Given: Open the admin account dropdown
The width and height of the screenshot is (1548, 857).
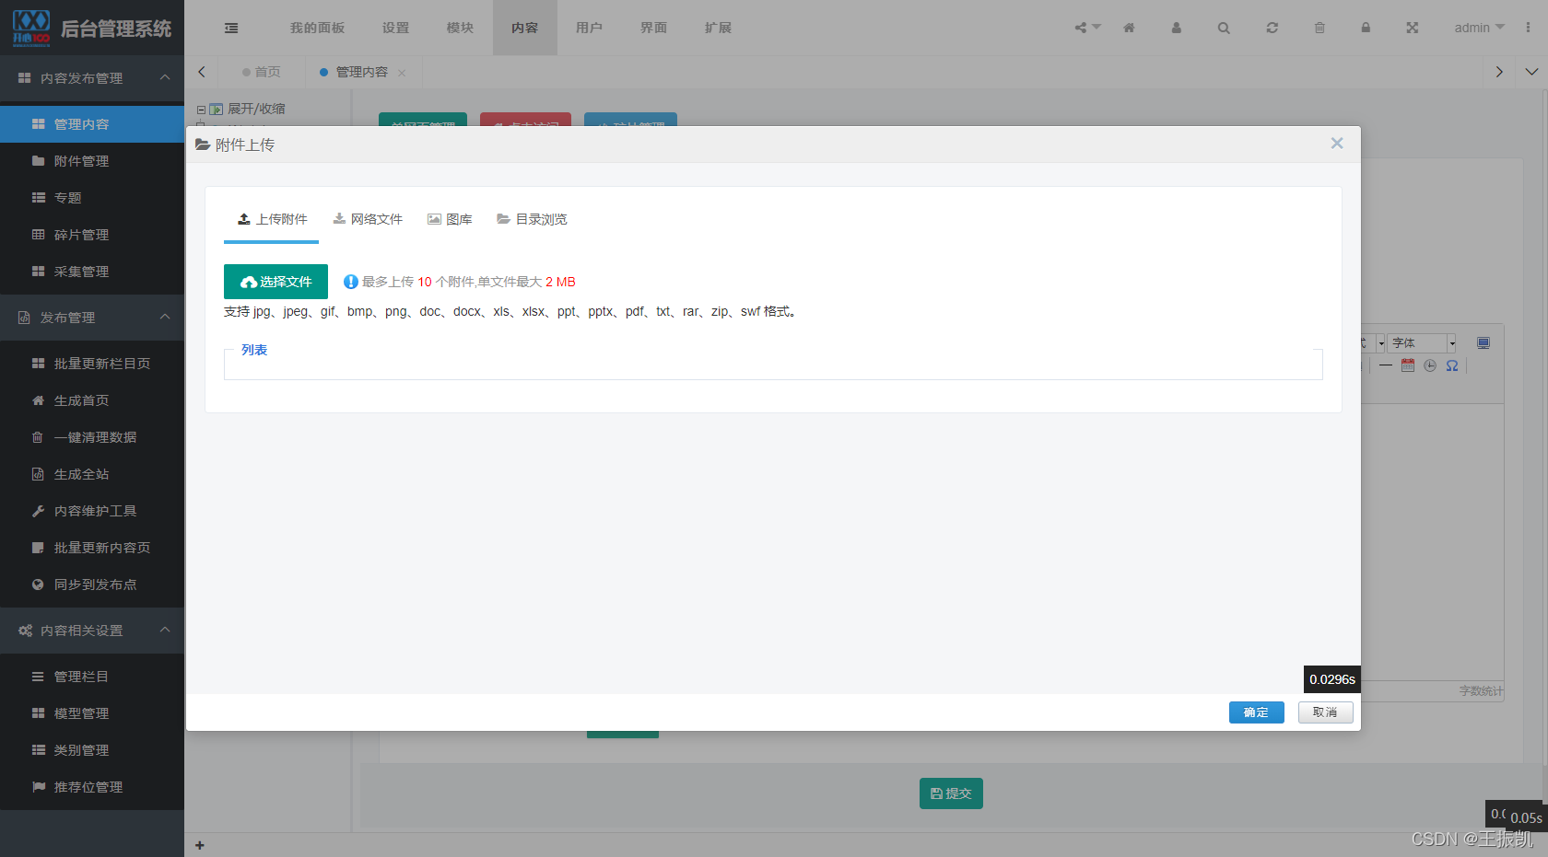Looking at the screenshot, I should coord(1478,28).
